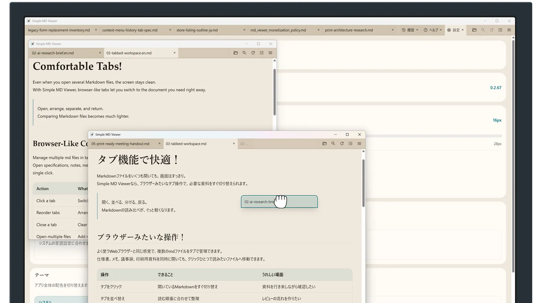Open md_viewer_monetization_policy.md tab
This screenshot has width=539, height=303.
[285, 30]
